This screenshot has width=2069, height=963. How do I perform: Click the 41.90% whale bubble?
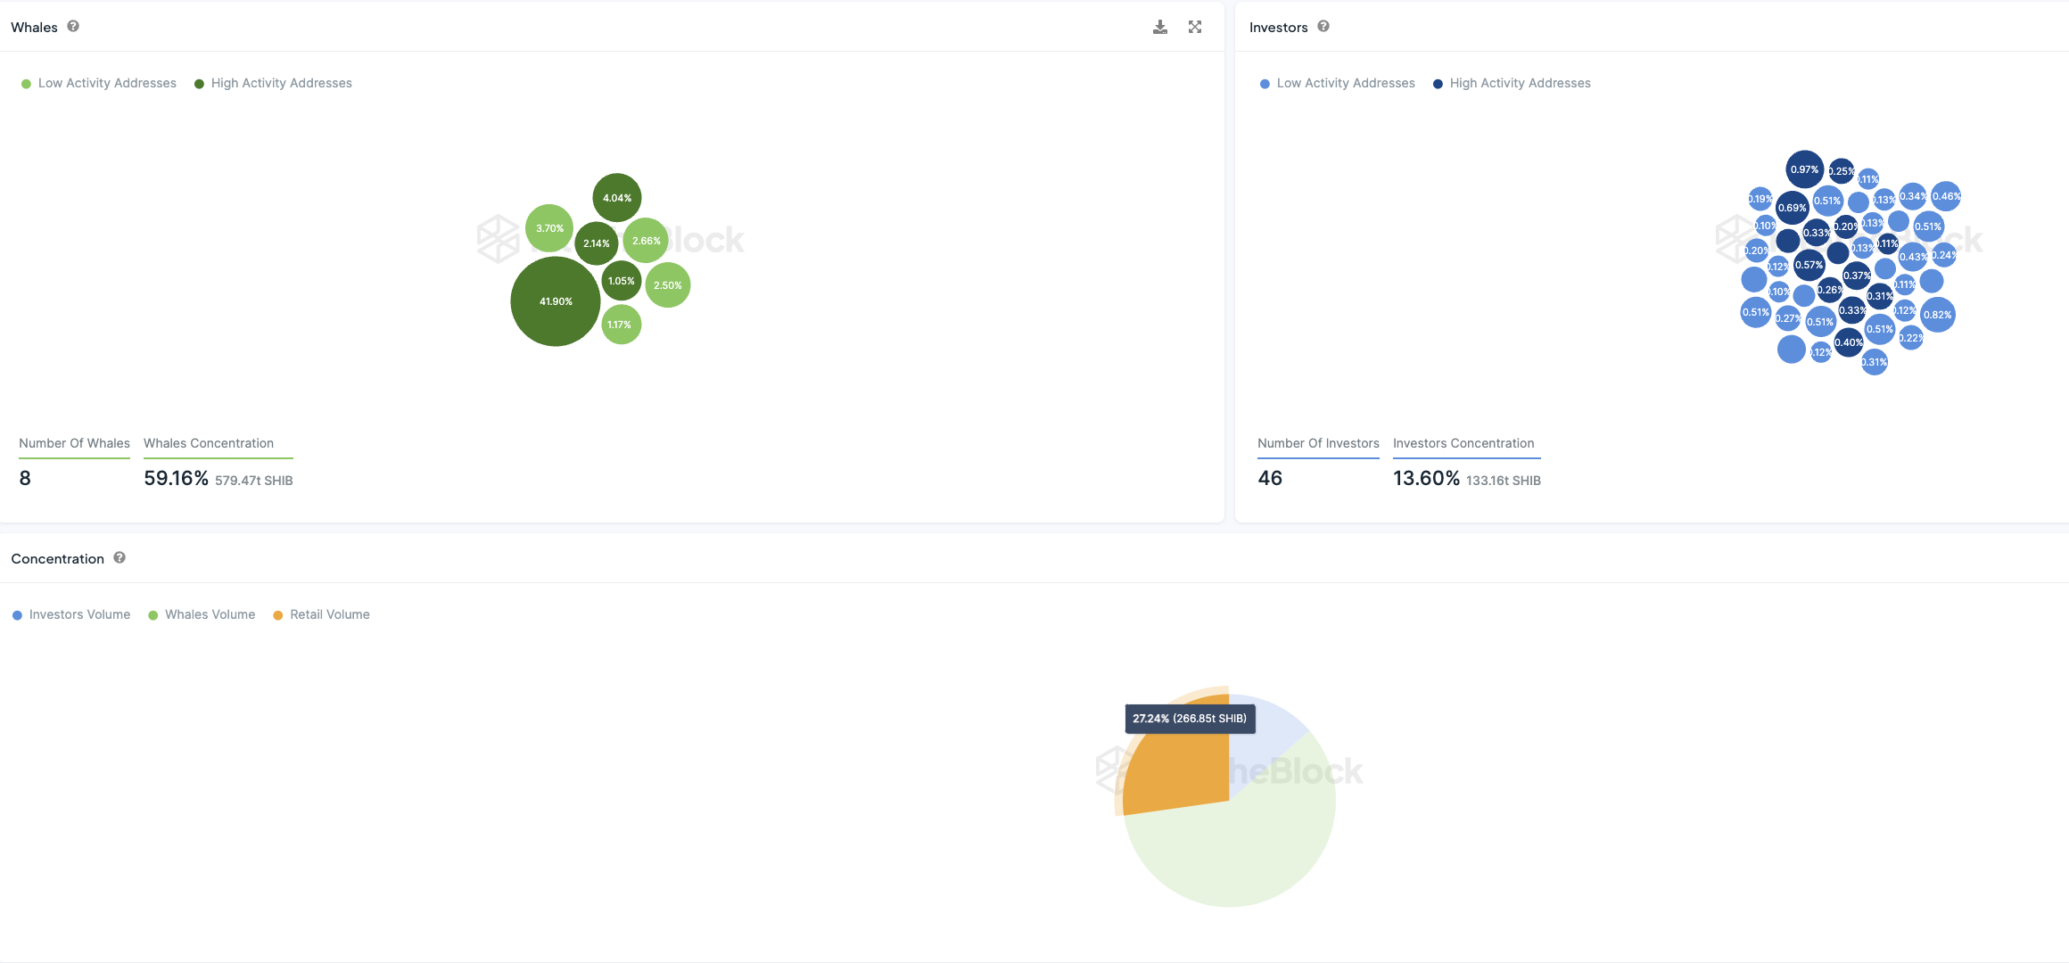(555, 301)
